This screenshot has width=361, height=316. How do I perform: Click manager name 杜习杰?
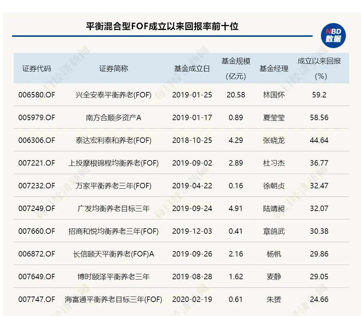[x=274, y=163]
